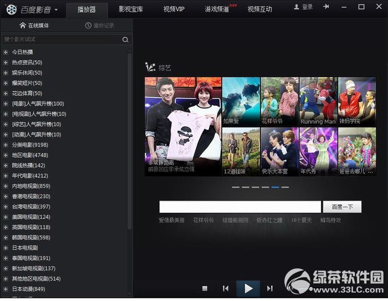Image resolution: width=388 pixels, height=301 pixels.
Task: Open the 年代秀 thumbnail
Action: coord(318,152)
